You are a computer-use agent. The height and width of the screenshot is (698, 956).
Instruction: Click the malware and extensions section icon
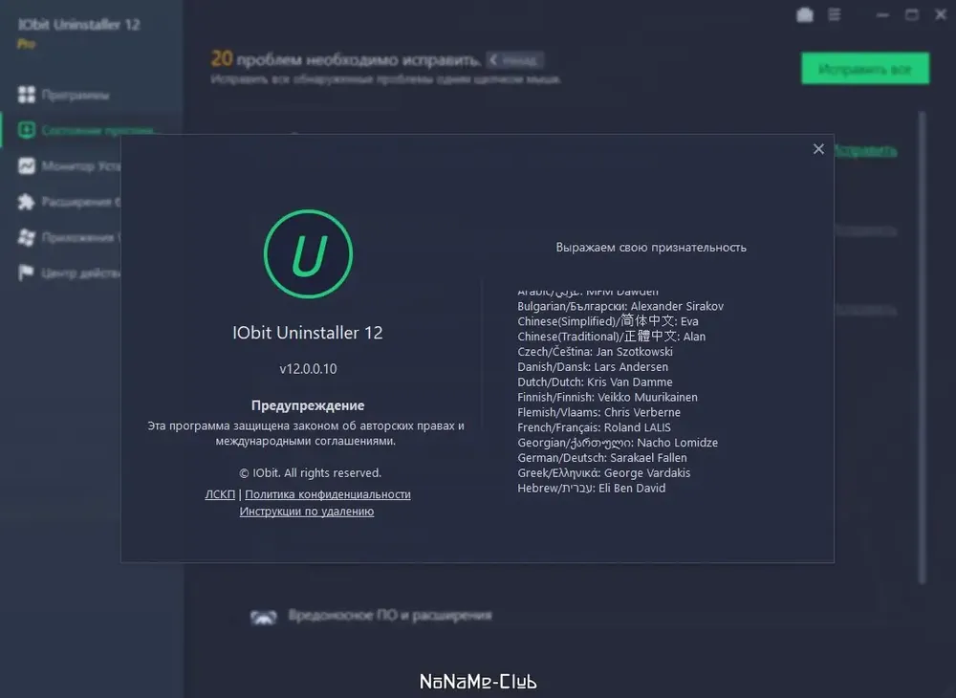point(264,617)
